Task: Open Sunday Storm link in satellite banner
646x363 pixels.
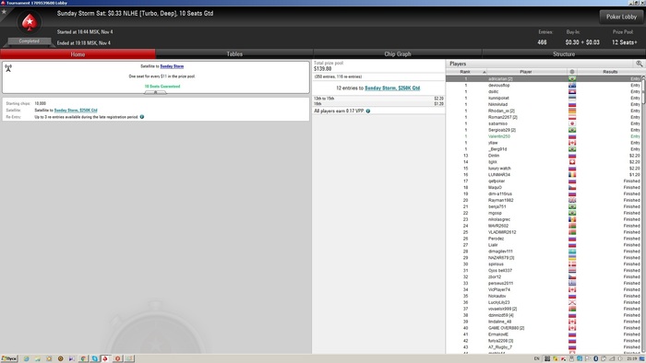Action: [x=172, y=66]
